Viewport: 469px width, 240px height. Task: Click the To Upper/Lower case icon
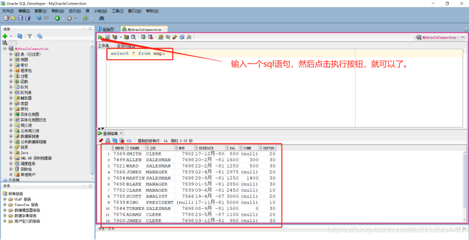point(168,37)
